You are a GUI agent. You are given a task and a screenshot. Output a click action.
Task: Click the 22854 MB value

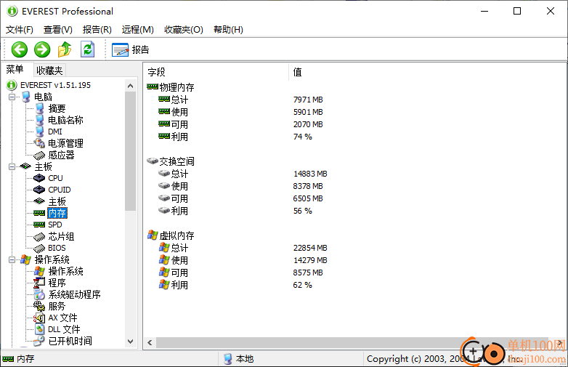click(310, 248)
